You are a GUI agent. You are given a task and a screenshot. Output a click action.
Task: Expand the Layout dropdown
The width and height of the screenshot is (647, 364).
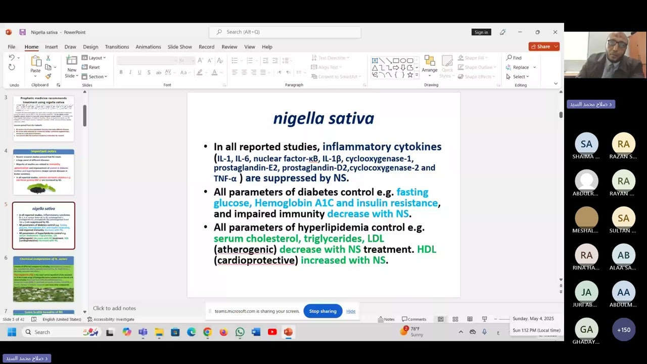point(94,58)
